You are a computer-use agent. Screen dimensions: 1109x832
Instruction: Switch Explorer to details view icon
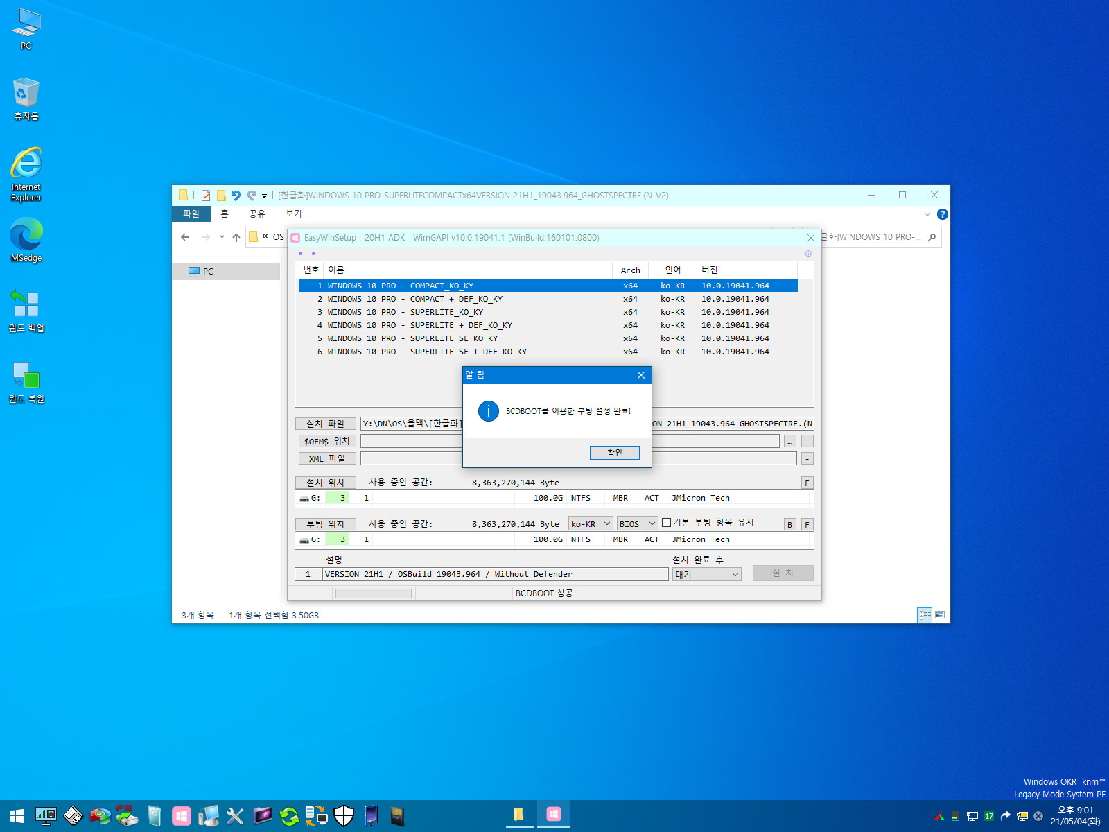pyautogui.click(x=925, y=615)
